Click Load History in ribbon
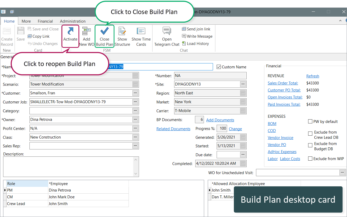 point(195,44)
